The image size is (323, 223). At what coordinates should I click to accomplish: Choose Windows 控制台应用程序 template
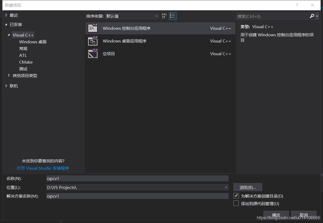point(160,28)
